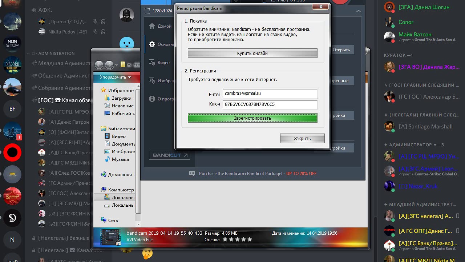
Task: Collapse Bandicam panel with top chevron
Action: point(358,11)
